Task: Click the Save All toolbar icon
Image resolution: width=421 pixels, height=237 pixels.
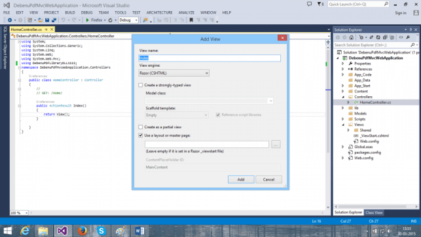Action: point(54,20)
